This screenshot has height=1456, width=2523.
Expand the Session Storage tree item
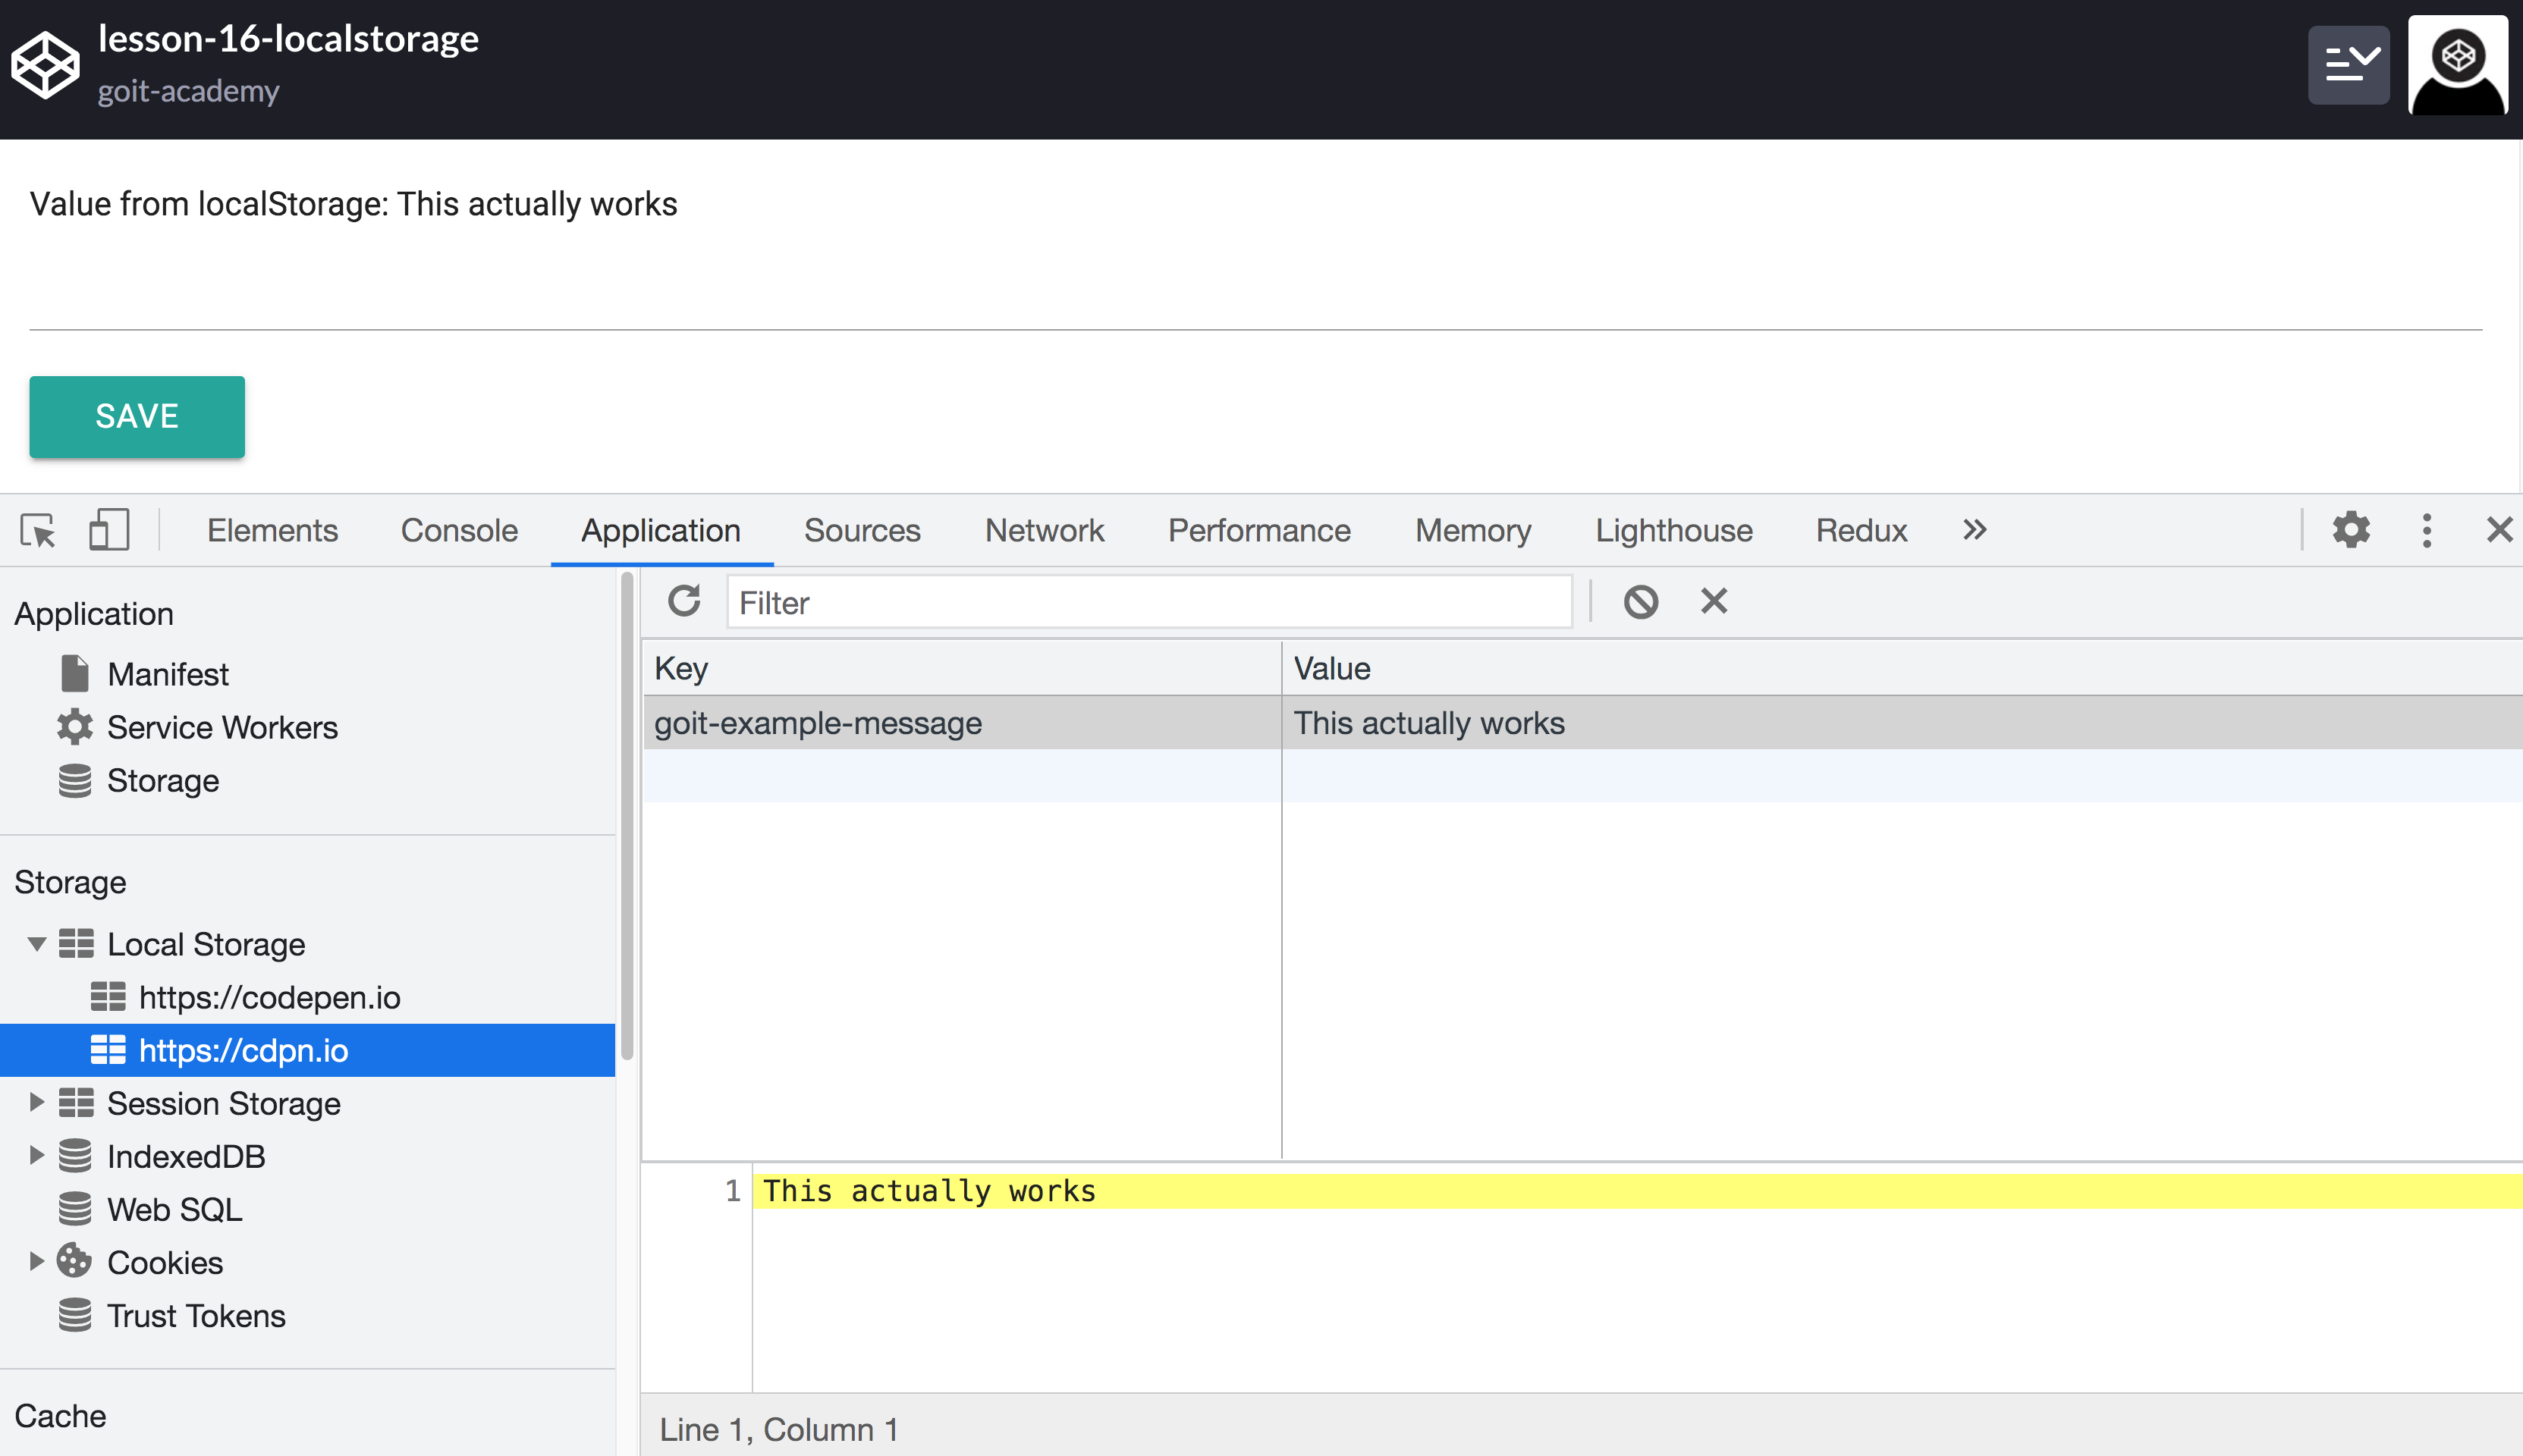(x=35, y=1103)
